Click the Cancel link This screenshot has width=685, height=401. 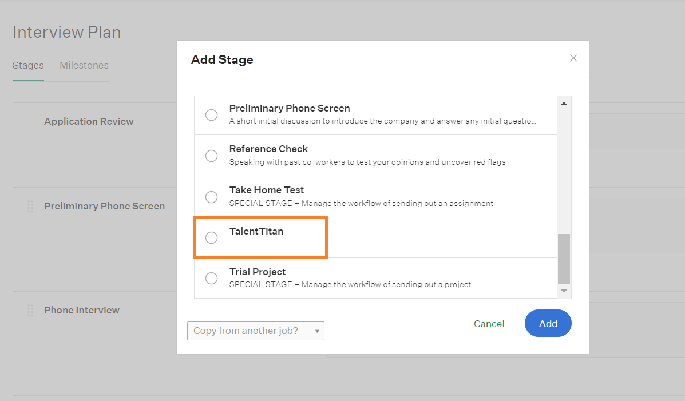tap(489, 324)
